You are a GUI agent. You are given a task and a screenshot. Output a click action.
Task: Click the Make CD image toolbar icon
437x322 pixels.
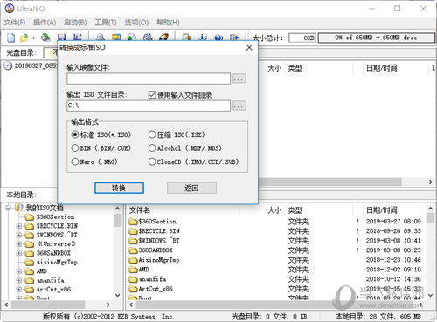pos(101,38)
